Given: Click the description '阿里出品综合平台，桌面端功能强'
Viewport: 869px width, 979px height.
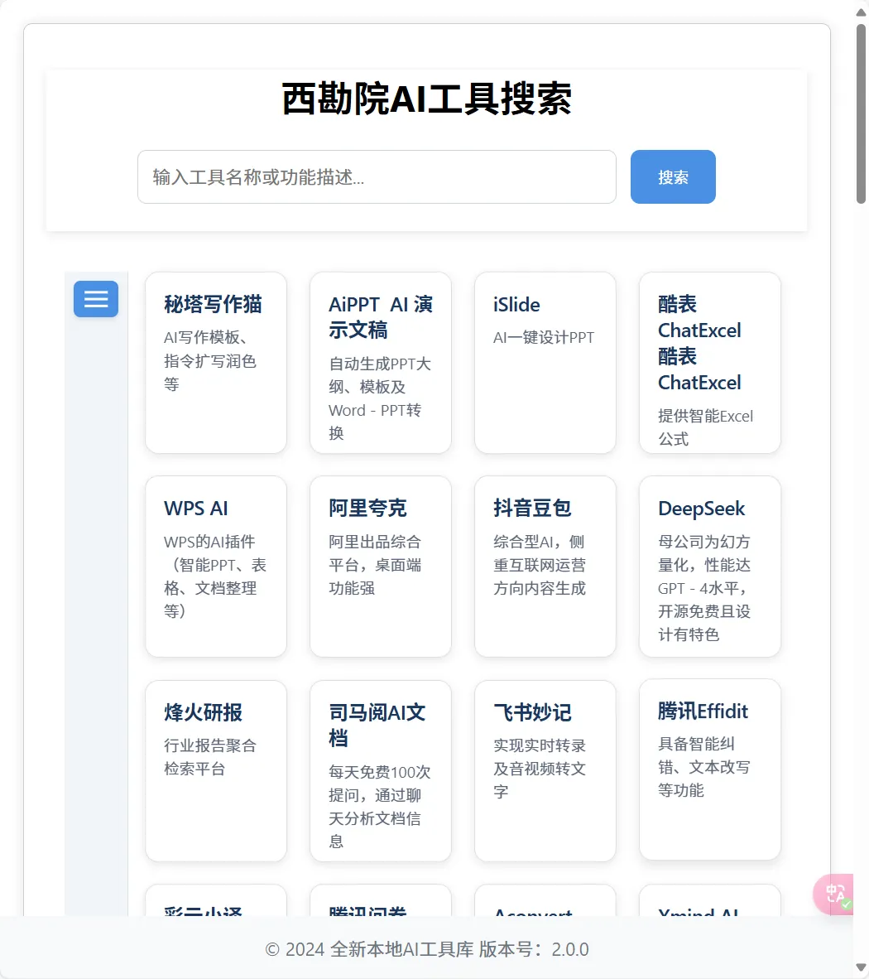Looking at the screenshot, I should coord(375,565).
